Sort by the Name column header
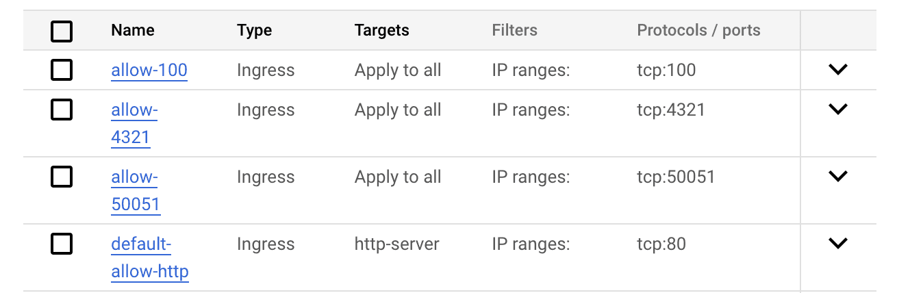 [133, 30]
